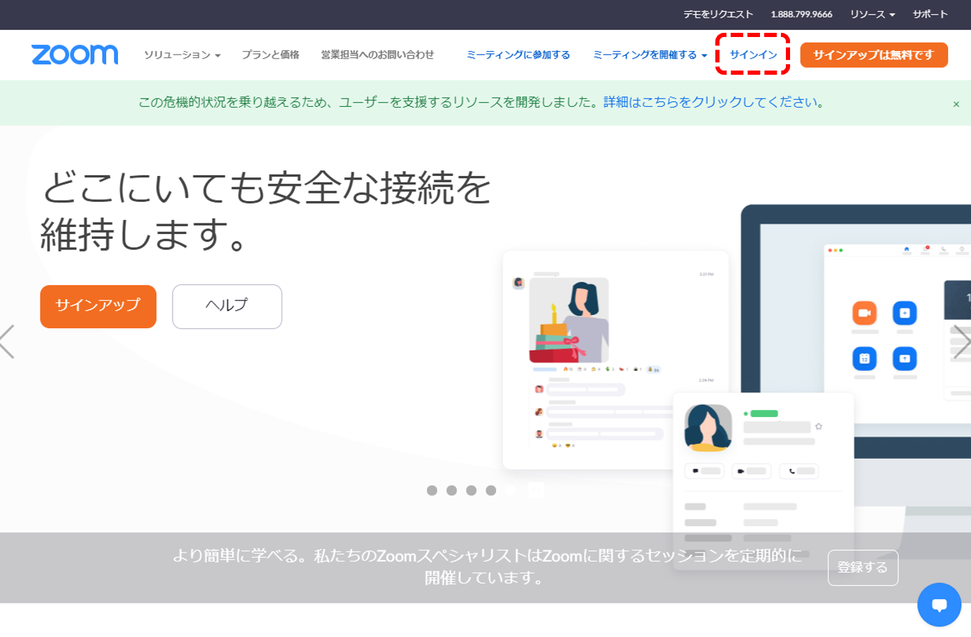Click the star icon on contact card
Image resolution: width=971 pixels, height=637 pixels.
(x=819, y=426)
